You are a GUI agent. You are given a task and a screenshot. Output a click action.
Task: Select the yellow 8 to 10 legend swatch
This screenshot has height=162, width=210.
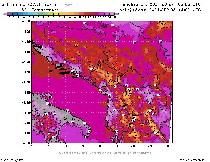(x=56, y=14)
